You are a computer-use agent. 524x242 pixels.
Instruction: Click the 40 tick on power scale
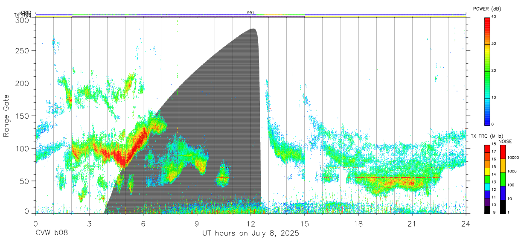point(493,17)
